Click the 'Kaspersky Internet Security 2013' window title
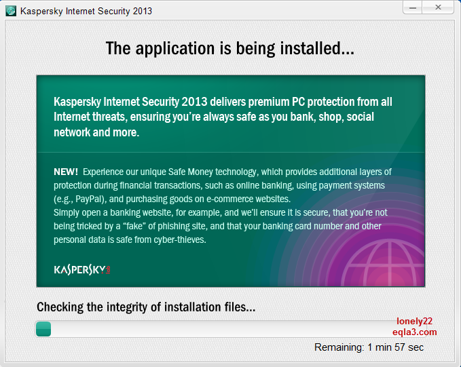461x367 pixels. click(86, 11)
